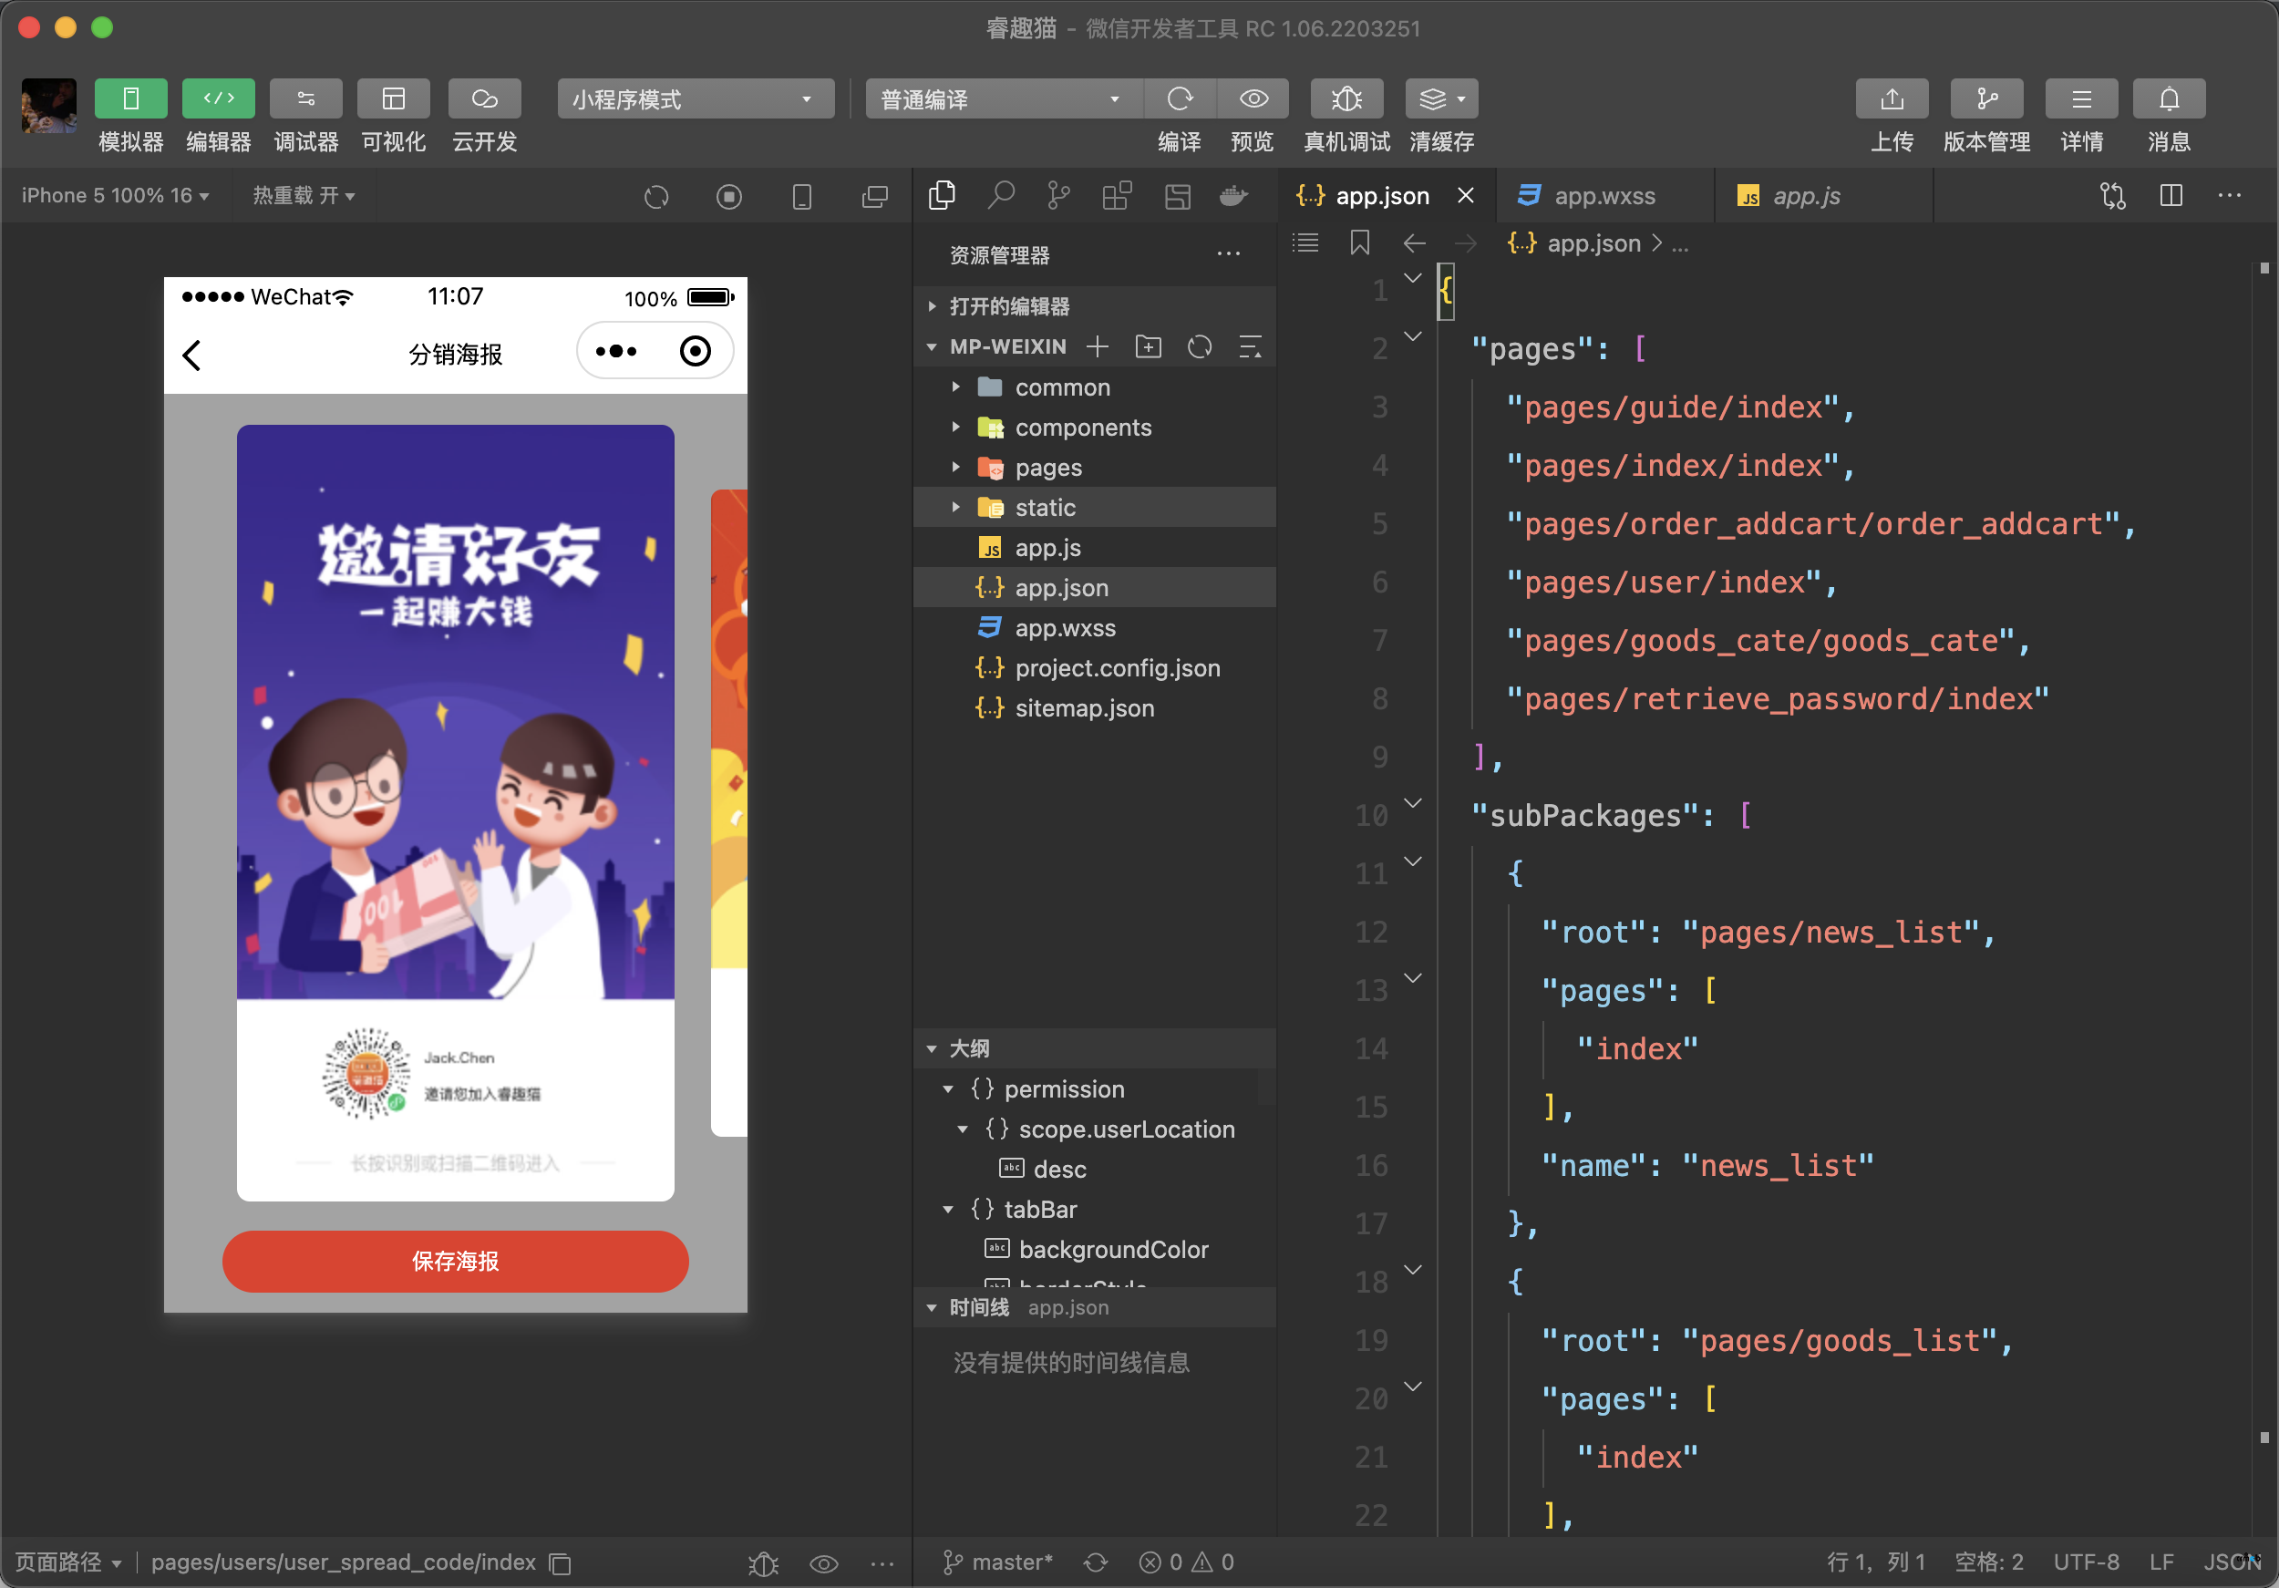Open project details panel
This screenshot has height=1588, width=2279.
[x=2081, y=99]
